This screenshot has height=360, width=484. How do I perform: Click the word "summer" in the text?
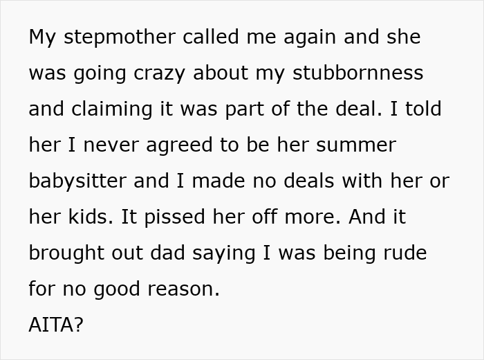click(356, 145)
